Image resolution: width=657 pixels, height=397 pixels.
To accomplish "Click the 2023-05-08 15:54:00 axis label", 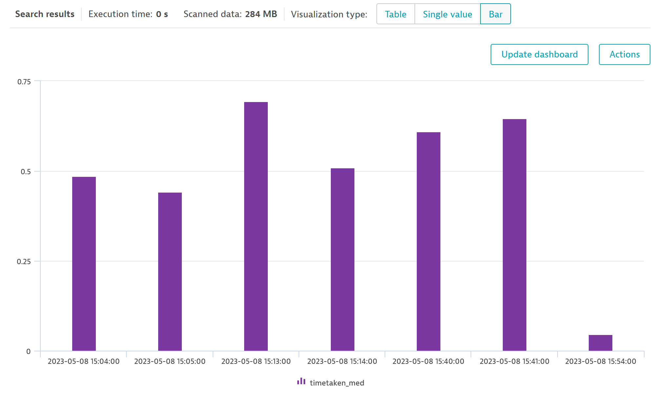I will coord(601,361).
